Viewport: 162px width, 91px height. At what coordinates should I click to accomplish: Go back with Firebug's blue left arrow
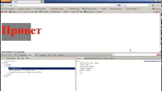pyautogui.click(x=9, y=55)
